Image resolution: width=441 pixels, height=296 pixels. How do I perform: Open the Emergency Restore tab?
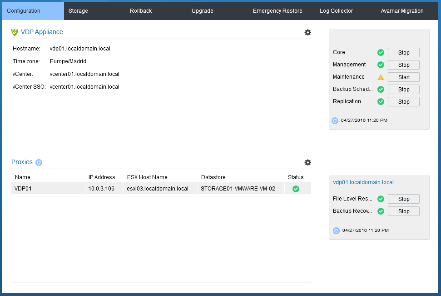pyautogui.click(x=277, y=11)
